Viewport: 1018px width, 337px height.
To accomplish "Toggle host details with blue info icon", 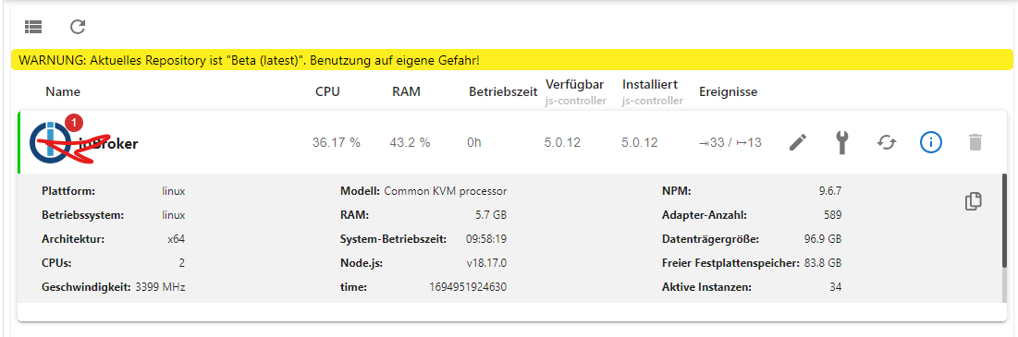I will tap(930, 142).
